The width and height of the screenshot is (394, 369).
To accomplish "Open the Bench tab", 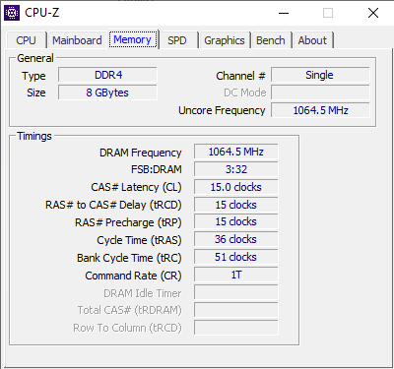I will pos(271,40).
